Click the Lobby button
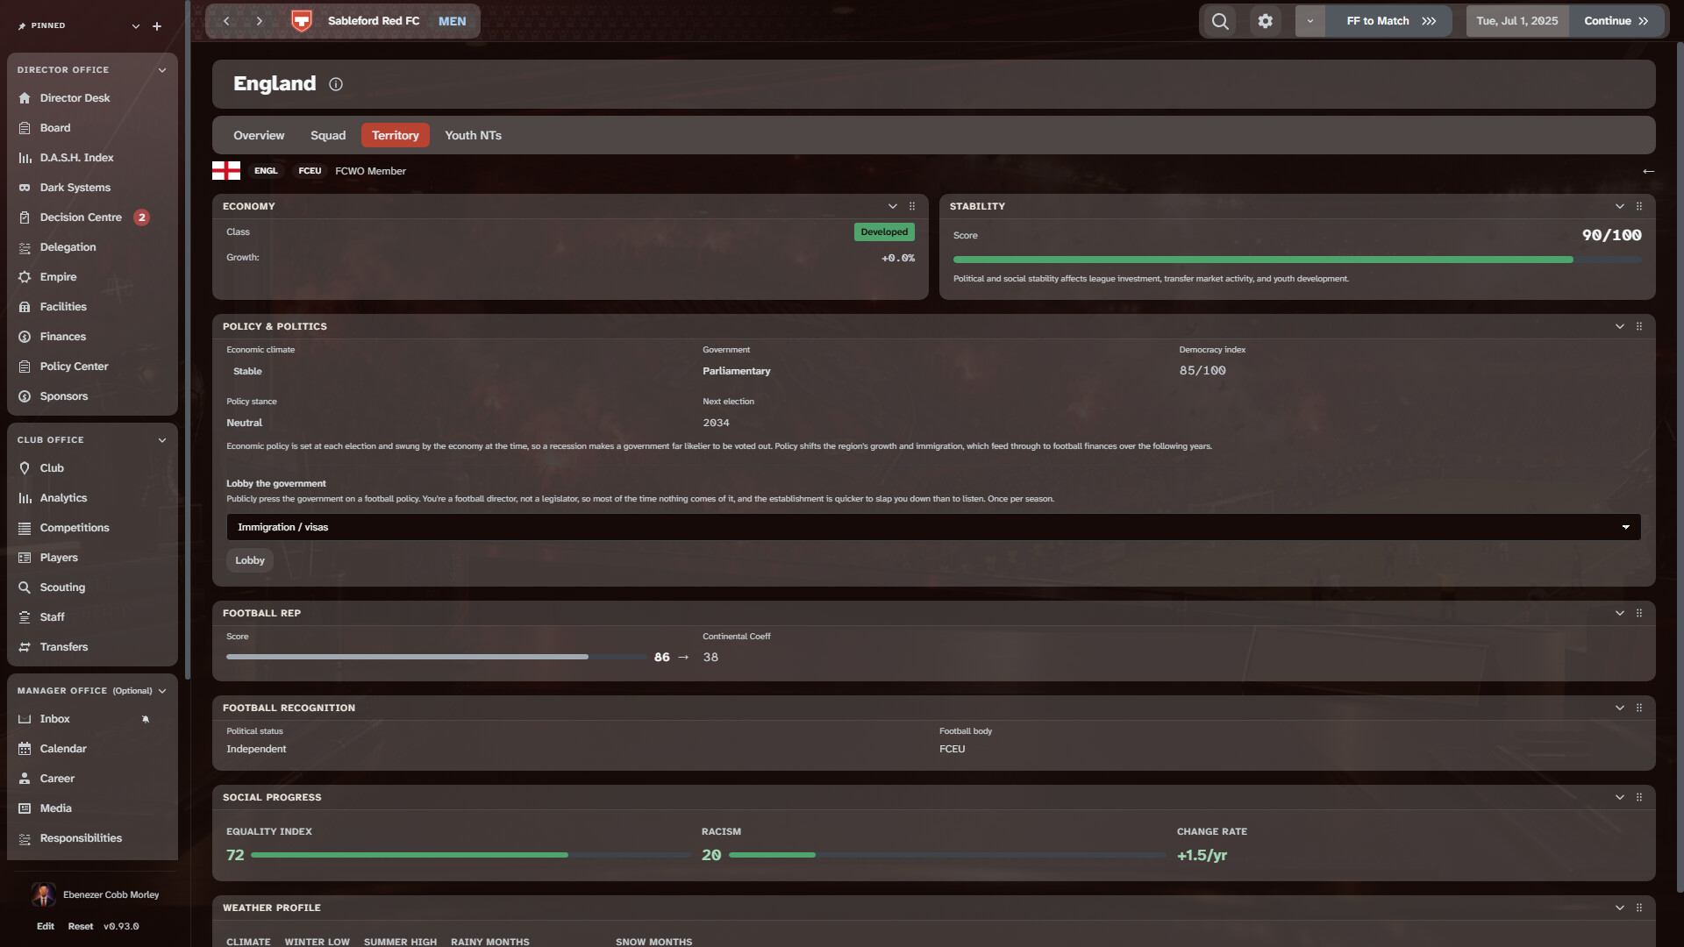 pos(250,560)
